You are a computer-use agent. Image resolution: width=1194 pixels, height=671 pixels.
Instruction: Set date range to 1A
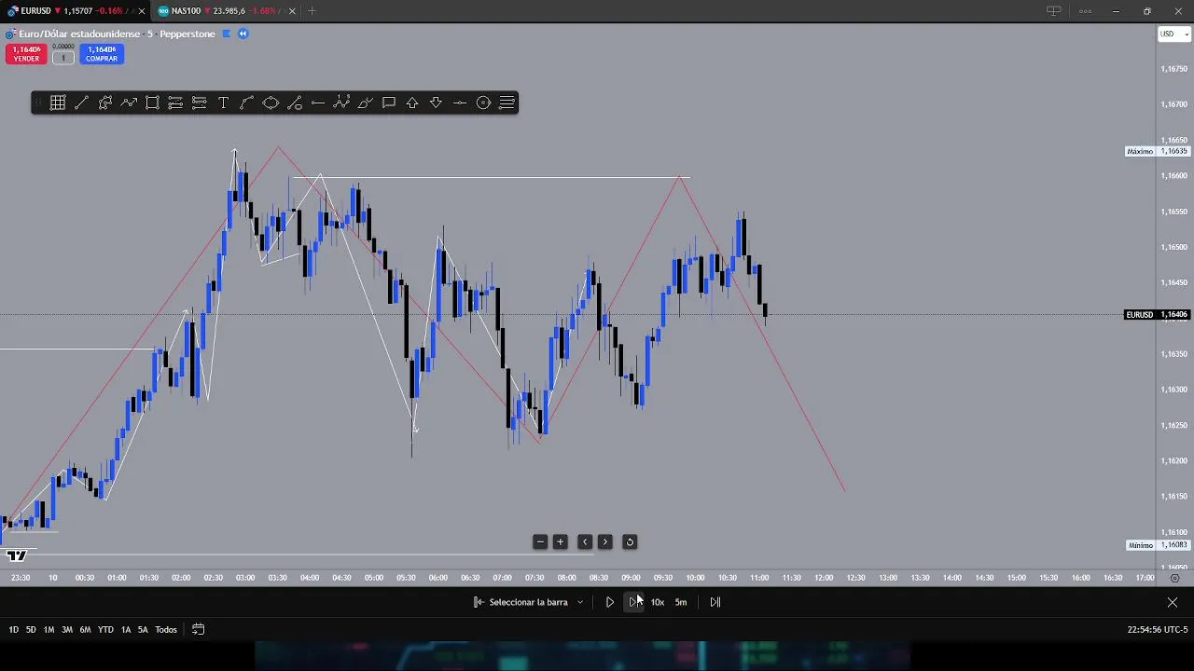[x=126, y=630]
